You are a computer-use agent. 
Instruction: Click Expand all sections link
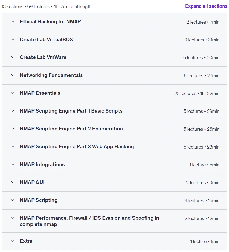(206, 6)
